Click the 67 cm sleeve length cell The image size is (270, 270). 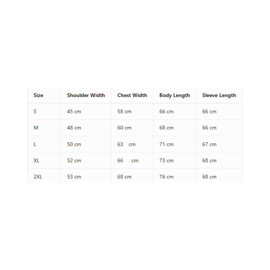click(209, 144)
